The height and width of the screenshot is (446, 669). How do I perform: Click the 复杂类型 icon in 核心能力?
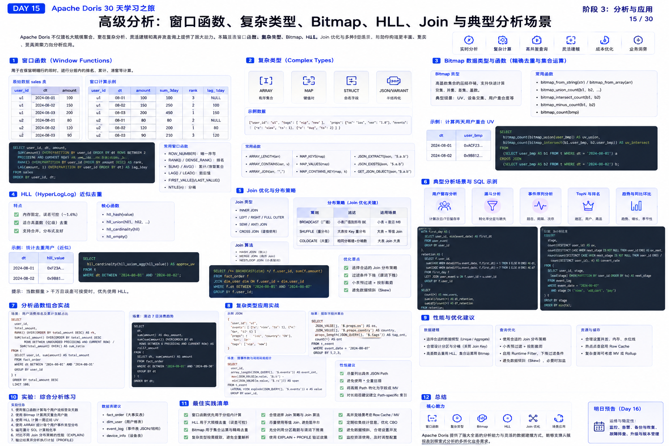click(457, 419)
